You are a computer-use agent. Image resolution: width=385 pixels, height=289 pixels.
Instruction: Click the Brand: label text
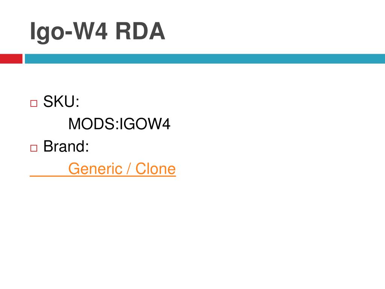point(66,146)
